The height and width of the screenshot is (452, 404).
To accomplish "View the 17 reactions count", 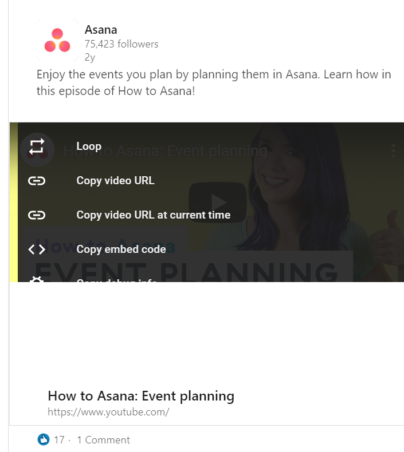I will tap(59, 440).
